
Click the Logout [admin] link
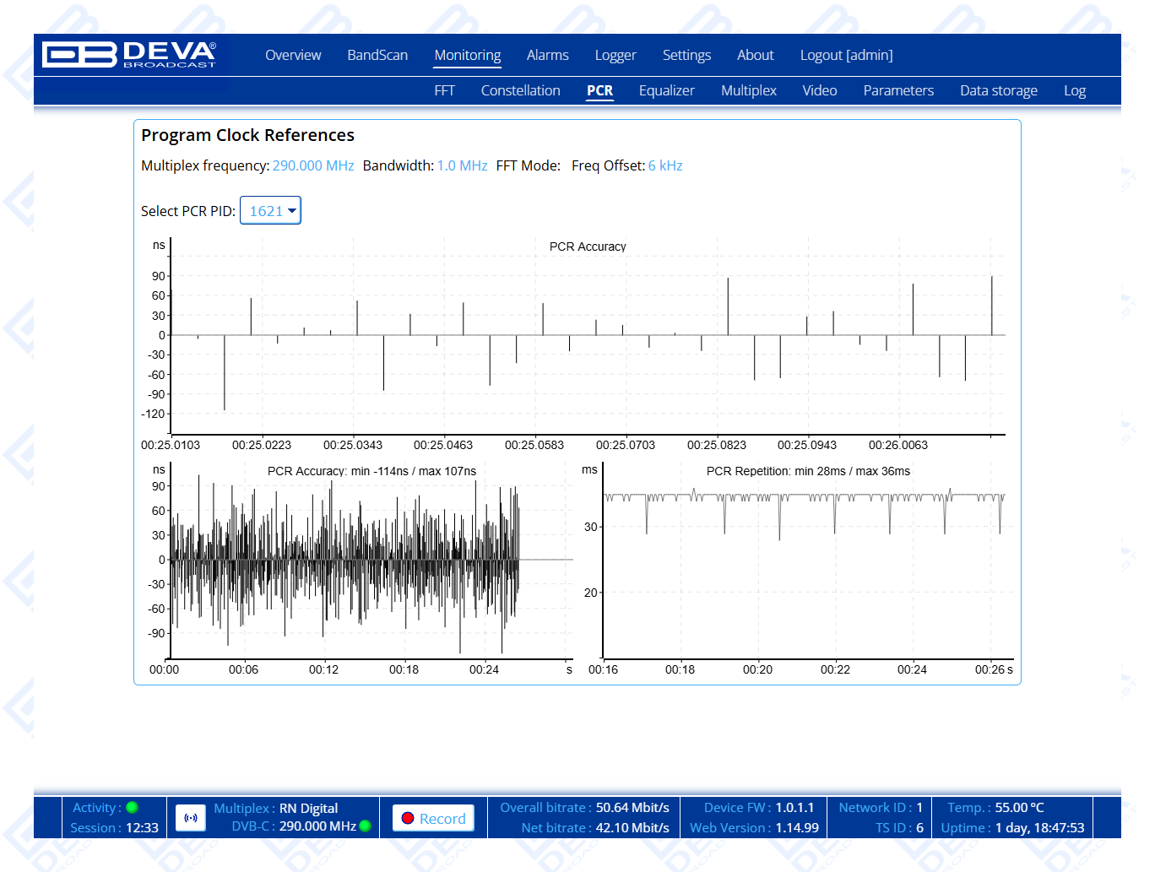pyautogui.click(x=846, y=56)
